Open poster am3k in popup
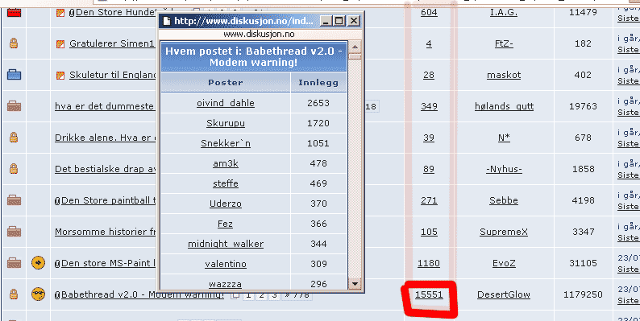The height and width of the screenshot is (321, 640). click(x=226, y=163)
